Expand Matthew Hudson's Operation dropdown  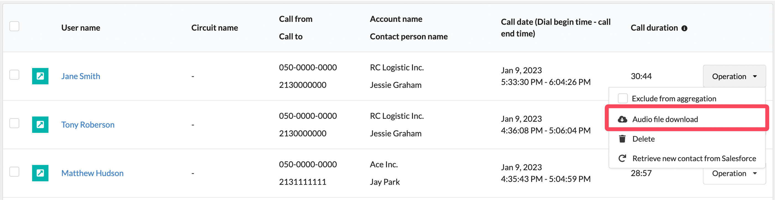(x=734, y=173)
